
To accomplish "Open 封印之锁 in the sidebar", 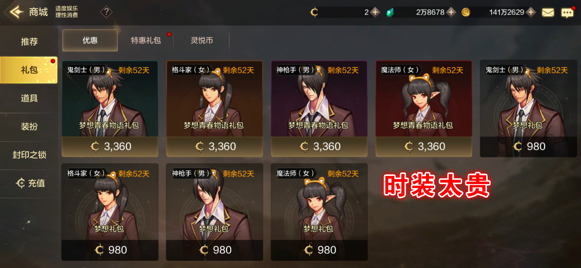I will tap(29, 155).
